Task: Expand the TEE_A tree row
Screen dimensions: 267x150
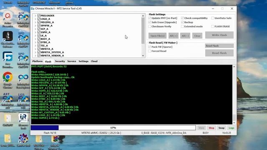Action: (35, 45)
